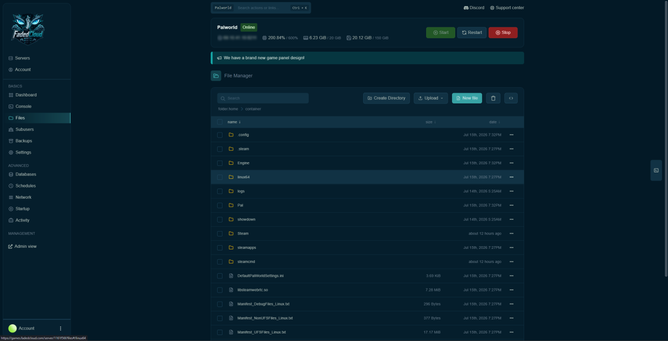Click the New file button
Screen dimensions: 668x341
click(x=467, y=98)
